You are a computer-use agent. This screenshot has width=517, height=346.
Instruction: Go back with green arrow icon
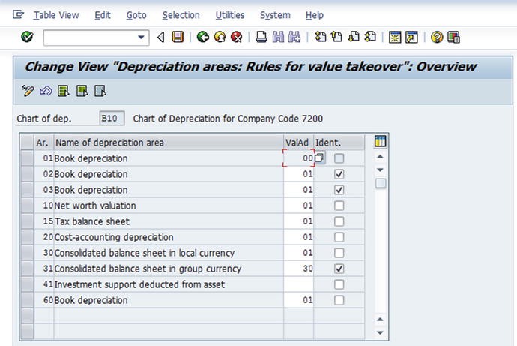[203, 37]
